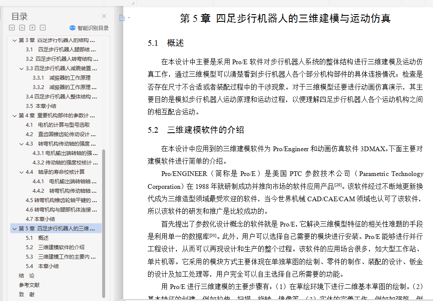This screenshot has width=433, height=301.
Task: Jump to 参考文献 in the outline
Action: 29,285
